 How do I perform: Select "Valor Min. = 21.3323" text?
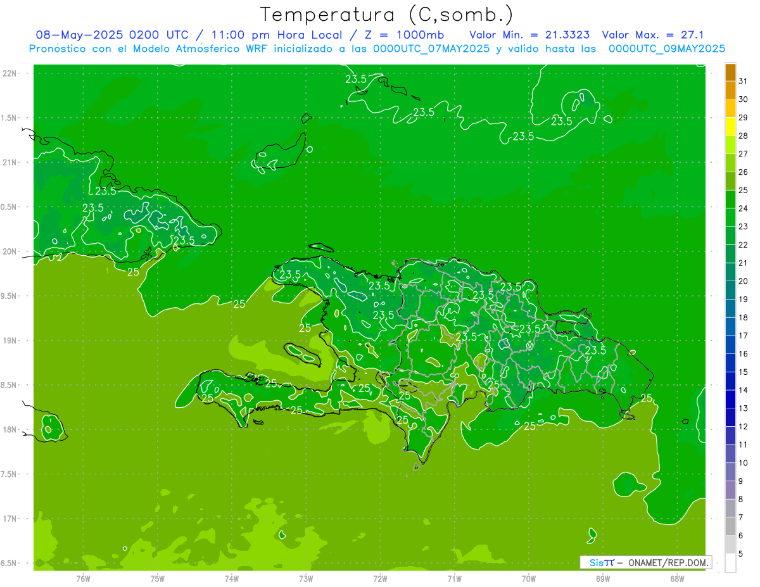coord(529,35)
